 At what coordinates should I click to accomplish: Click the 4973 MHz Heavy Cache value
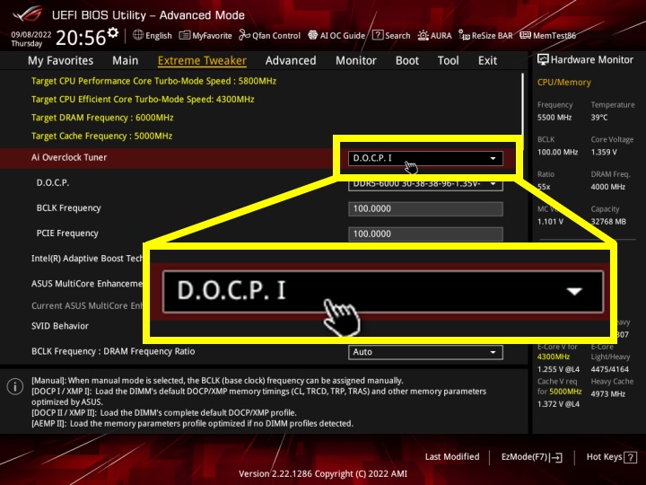click(607, 394)
